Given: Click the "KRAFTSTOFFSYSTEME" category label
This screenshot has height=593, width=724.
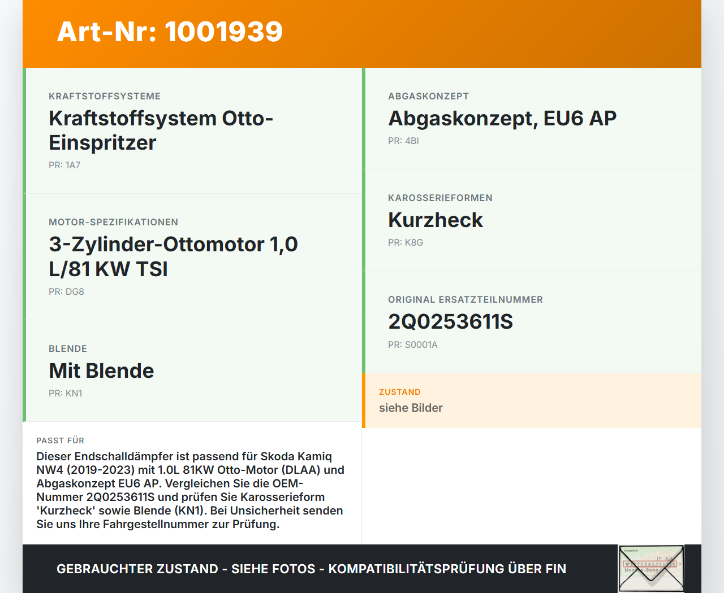Looking at the screenshot, I should tap(105, 96).
